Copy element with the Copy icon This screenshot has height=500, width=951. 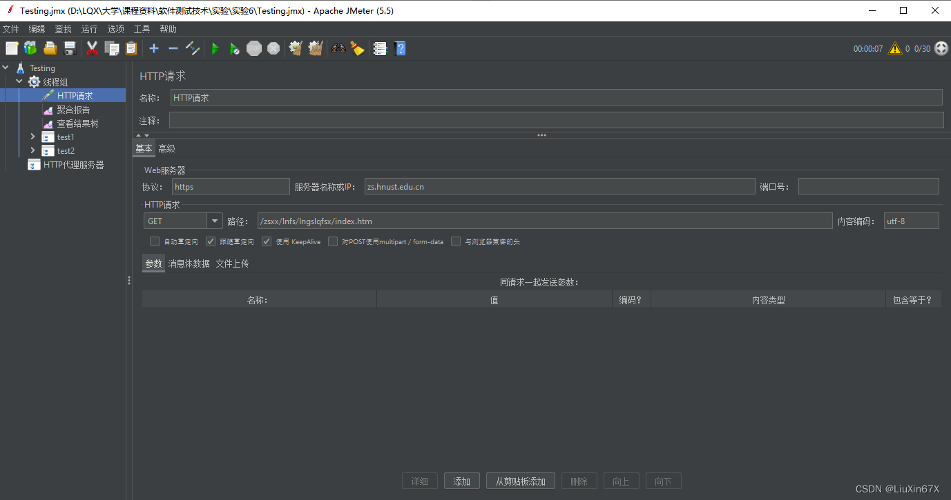(112, 48)
